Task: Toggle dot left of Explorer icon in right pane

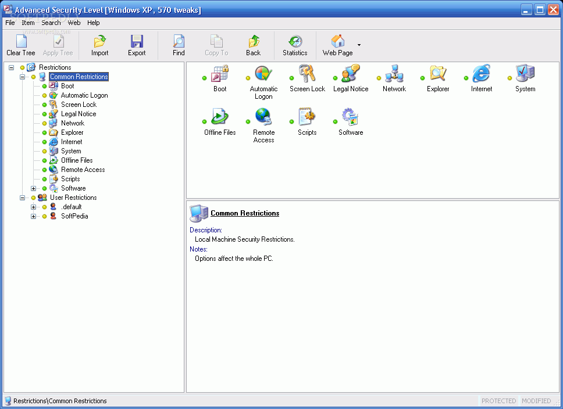Action: pos(422,78)
